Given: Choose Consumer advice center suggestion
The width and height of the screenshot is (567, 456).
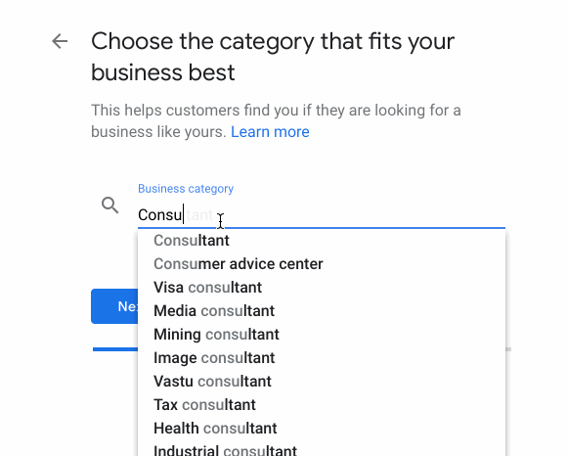Looking at the screenshot, I should [x=322, y=264].
